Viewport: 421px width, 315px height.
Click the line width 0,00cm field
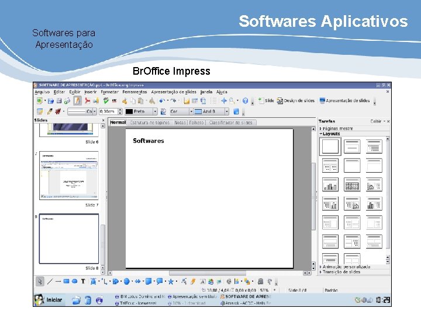click(109, 111)
